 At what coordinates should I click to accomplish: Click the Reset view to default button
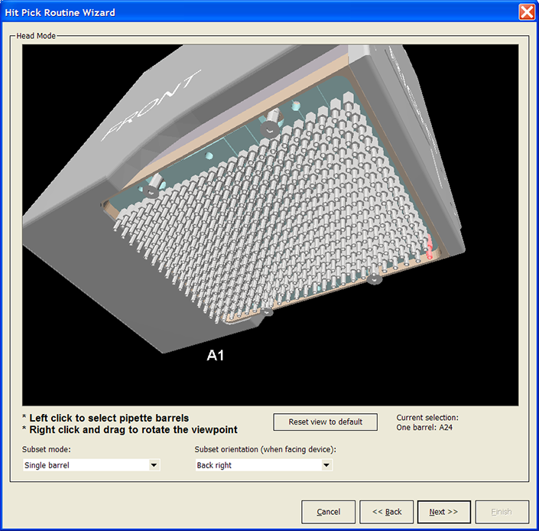point(325,422)
